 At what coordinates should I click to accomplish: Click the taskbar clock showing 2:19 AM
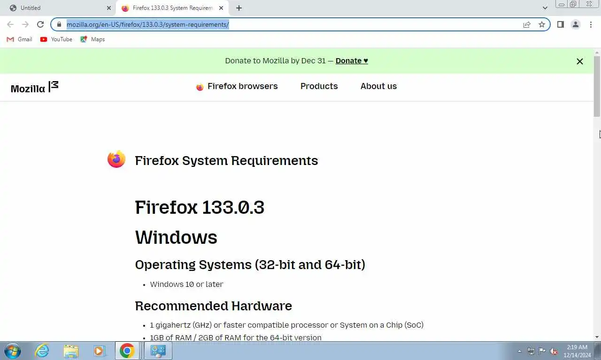[x=577, y=351]
